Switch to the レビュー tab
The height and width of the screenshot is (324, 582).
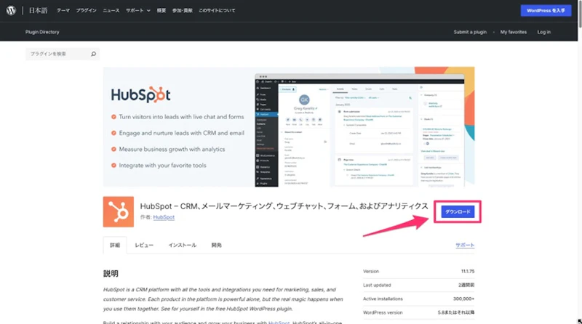144,245
